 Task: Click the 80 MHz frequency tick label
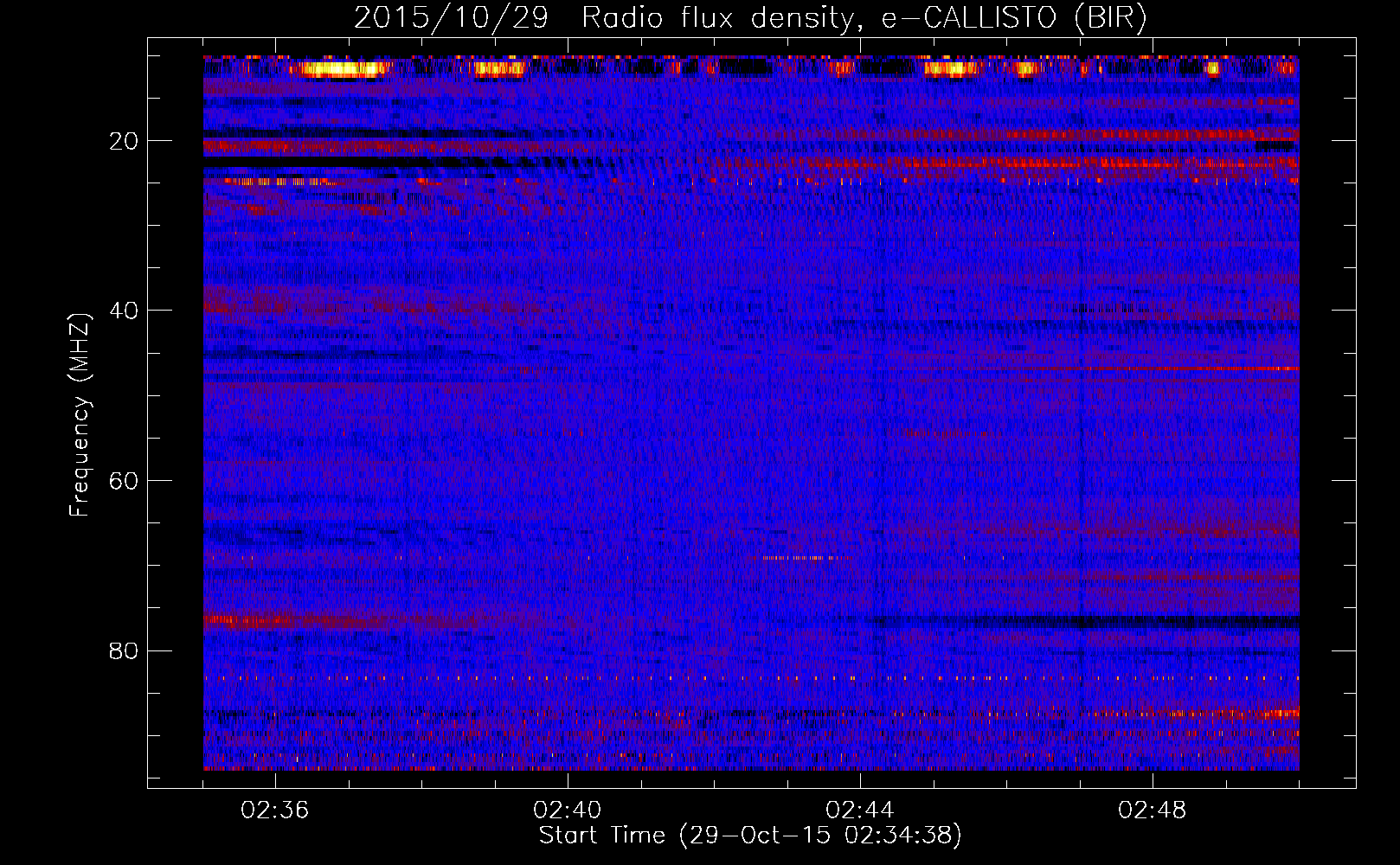point(125,650)
